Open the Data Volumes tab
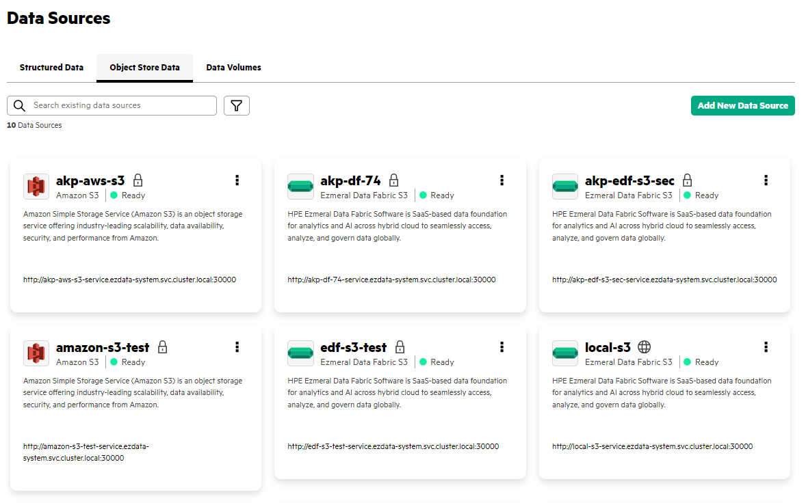The image size is (806, 503). point(233,68)
